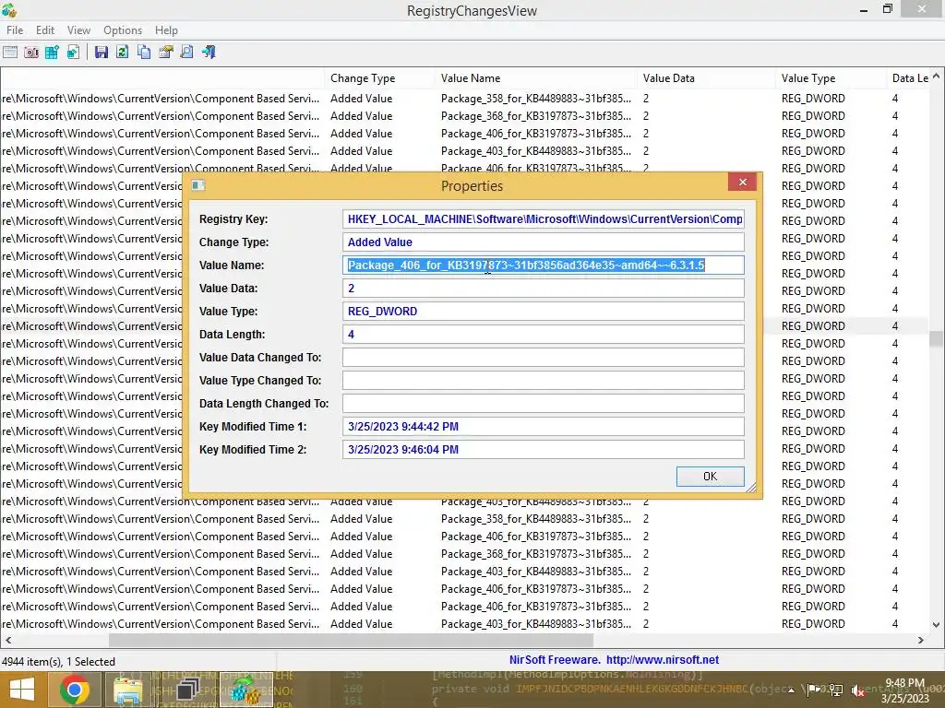945x708 pixels.
Task: Click the Key Modified Time 2 field
Action: [x=543, y=449]
